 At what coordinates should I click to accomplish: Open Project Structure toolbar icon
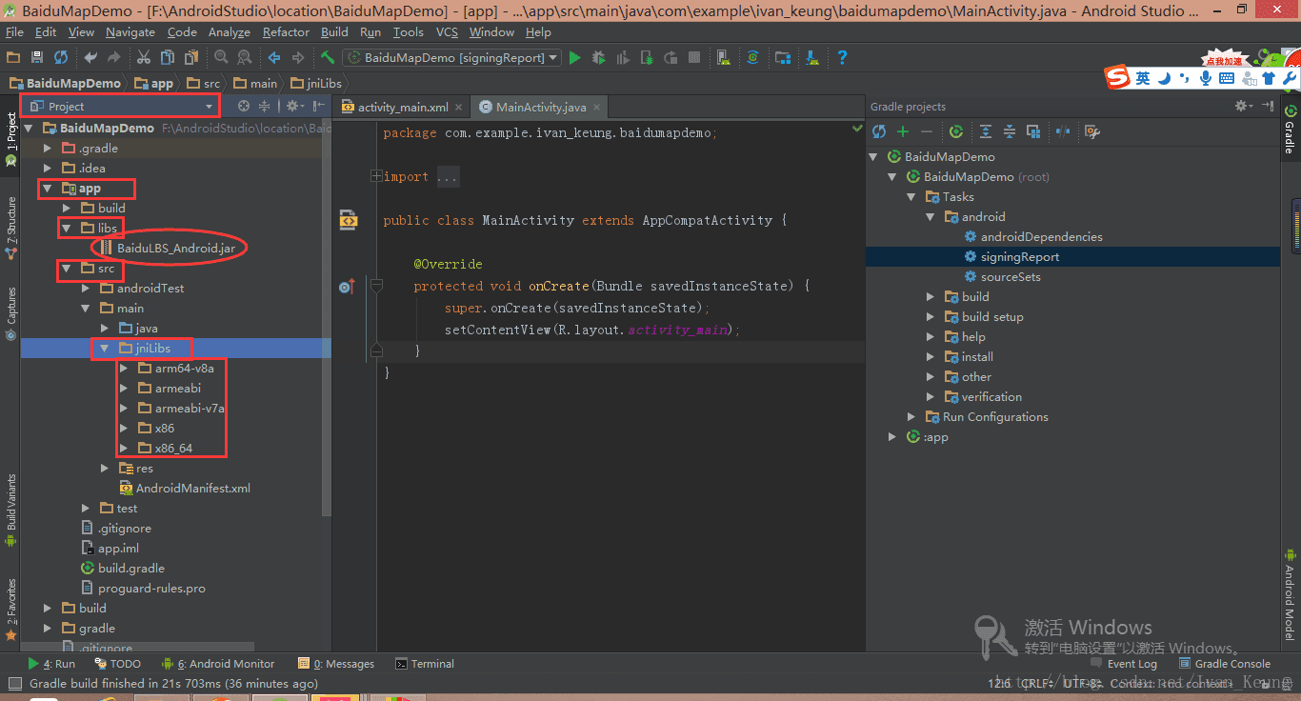pyautogui.click(x=782, y=58)
